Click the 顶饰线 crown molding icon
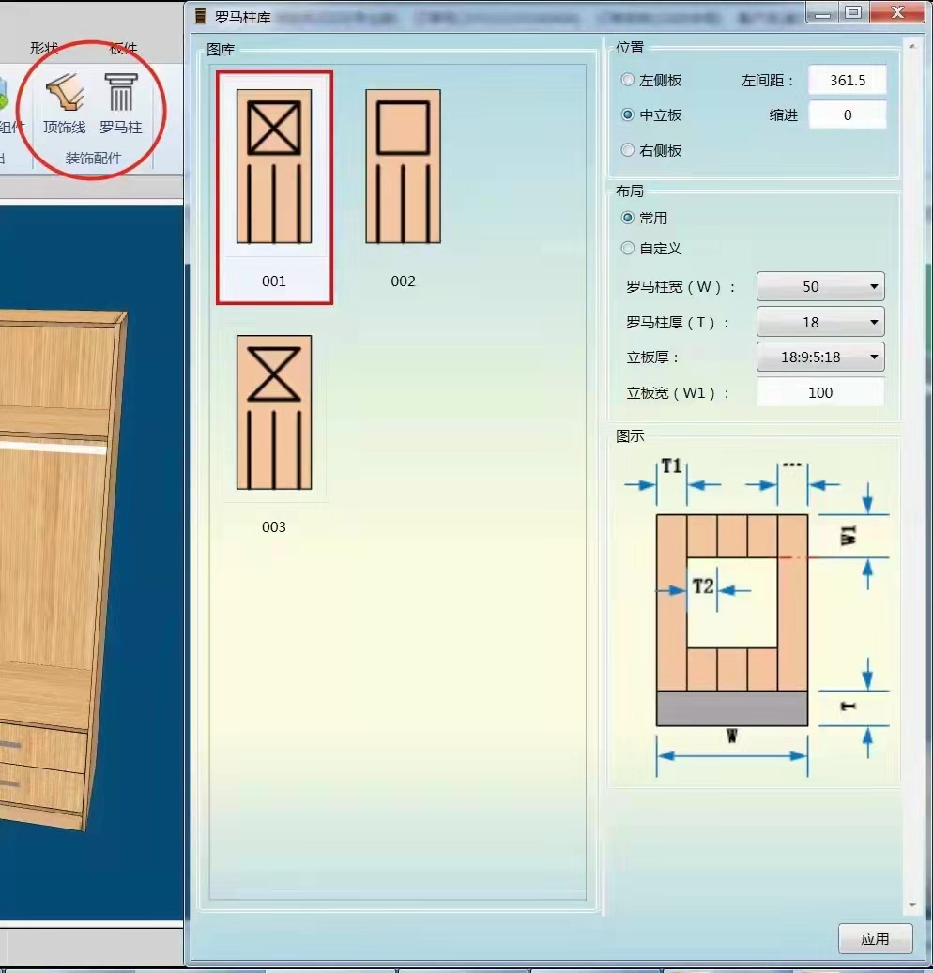The image size is (933, 973). pos(64,105)
